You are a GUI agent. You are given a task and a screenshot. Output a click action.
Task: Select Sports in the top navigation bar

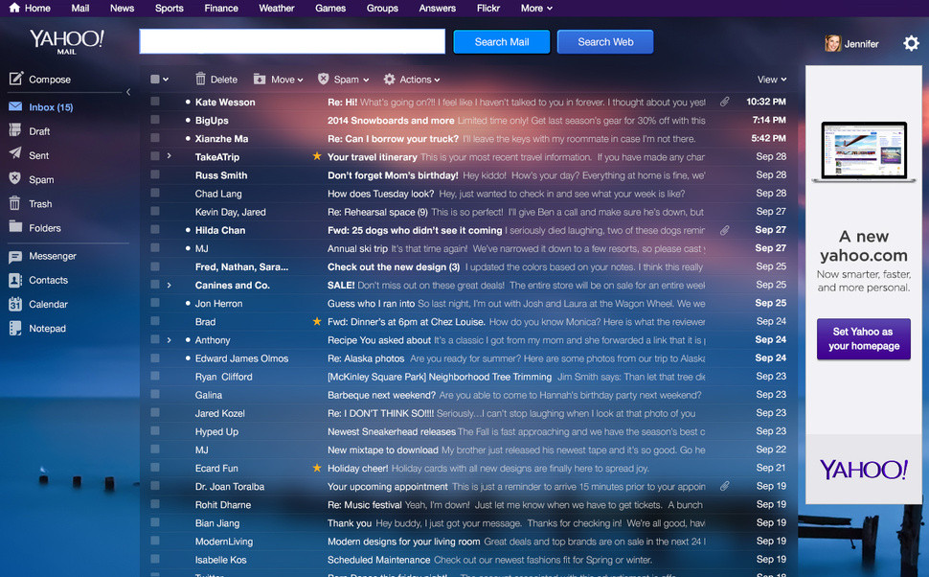point(169,8)
